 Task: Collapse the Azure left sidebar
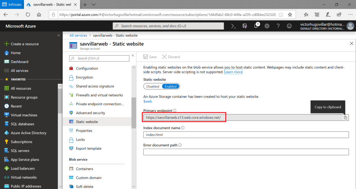click(x=58, y=35)
